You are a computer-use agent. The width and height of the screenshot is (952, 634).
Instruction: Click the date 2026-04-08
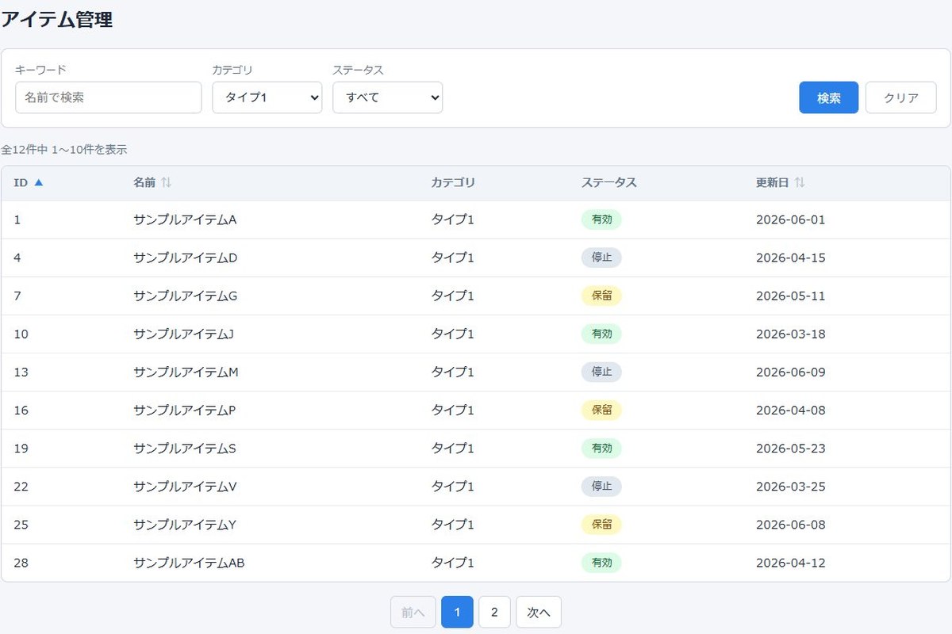click(790, 410)
